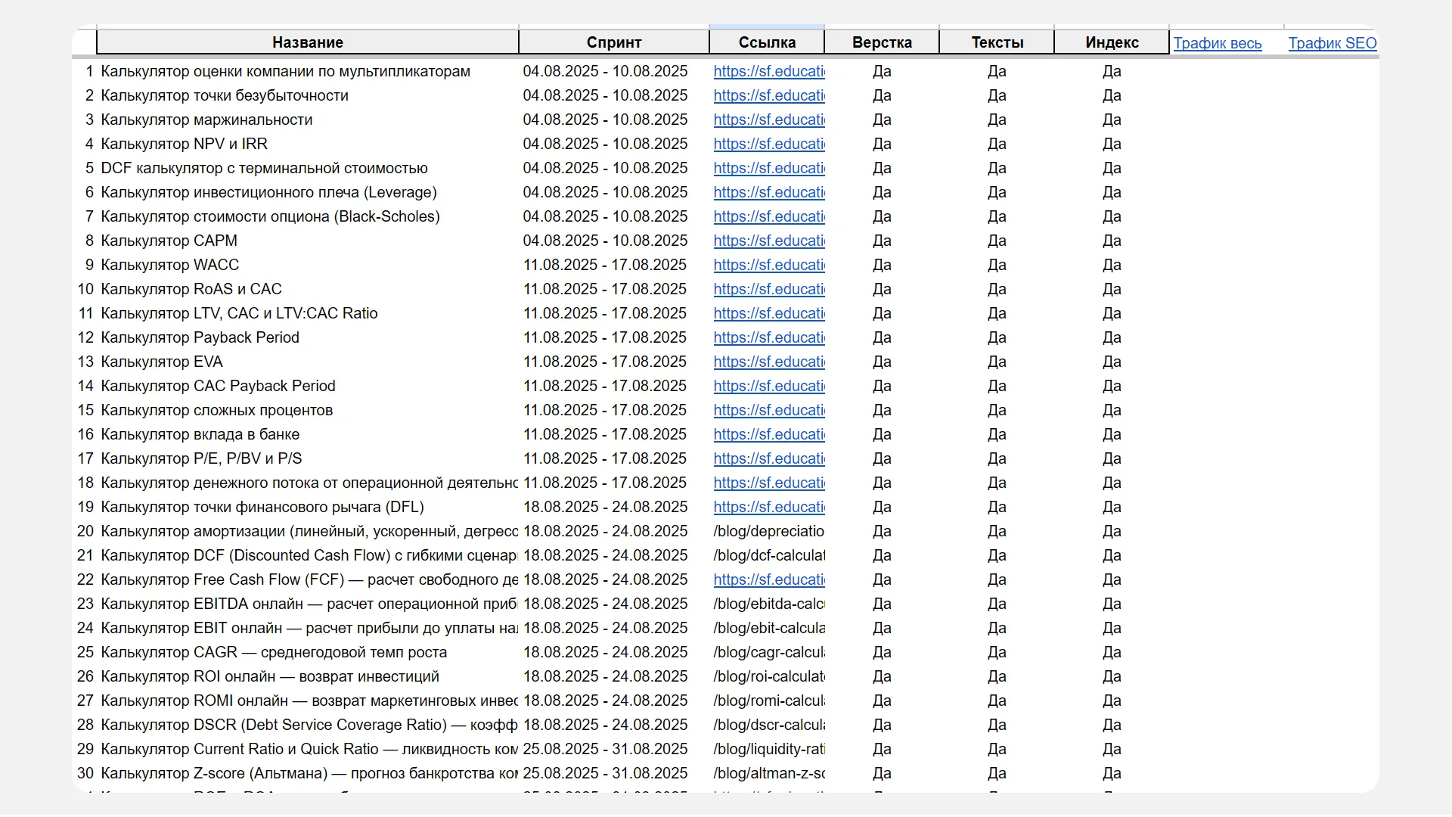The image size is (1452, 817).
Task: Click the sprint date in the Z-score row
Action: point(605,773)
